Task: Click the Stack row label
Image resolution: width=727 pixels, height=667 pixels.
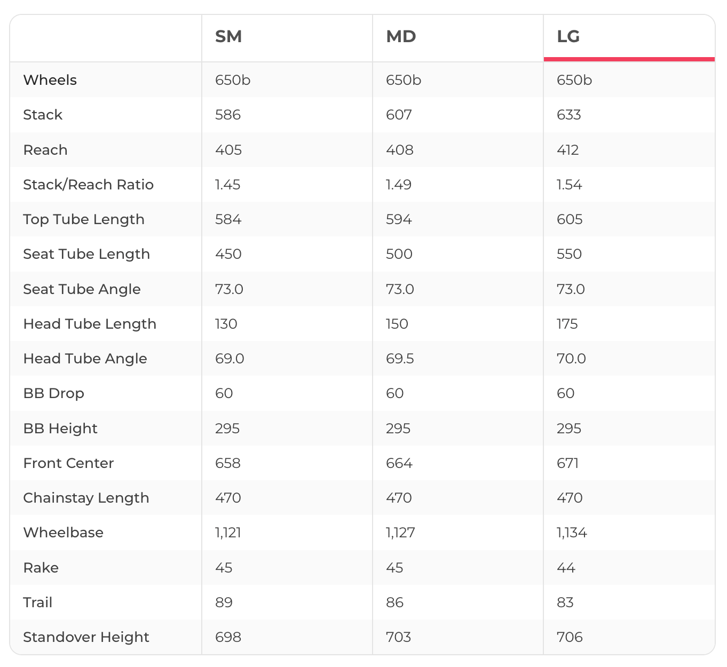Action: (x=43, y=115)
